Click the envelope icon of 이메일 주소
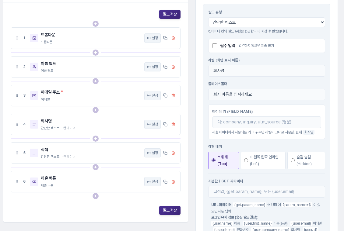The height and width of the screenshot is (231, 344). tap(34, 95)
